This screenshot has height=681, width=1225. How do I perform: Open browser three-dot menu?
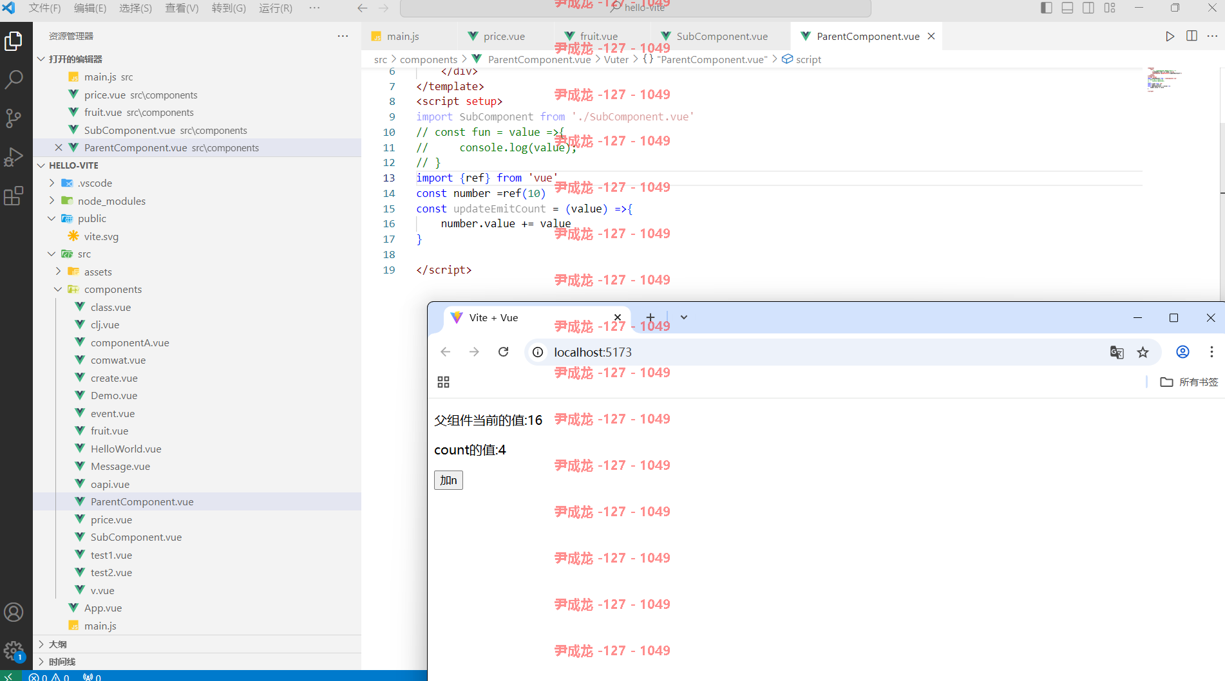1211,352
